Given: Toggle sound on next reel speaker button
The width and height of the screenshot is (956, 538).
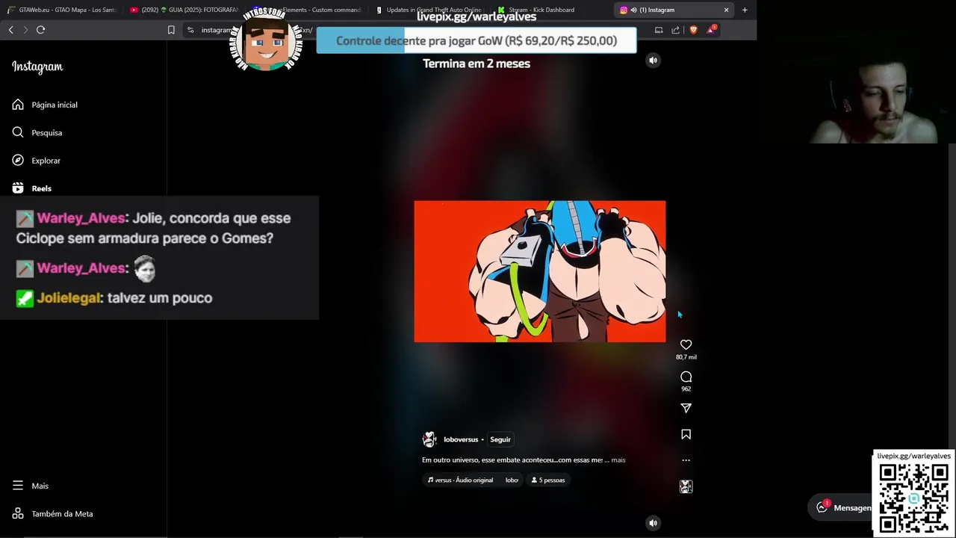Looking at the screenshot, I should tap(653, 523).
